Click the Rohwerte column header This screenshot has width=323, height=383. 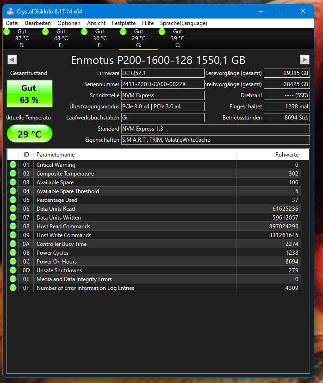point(268,155)
